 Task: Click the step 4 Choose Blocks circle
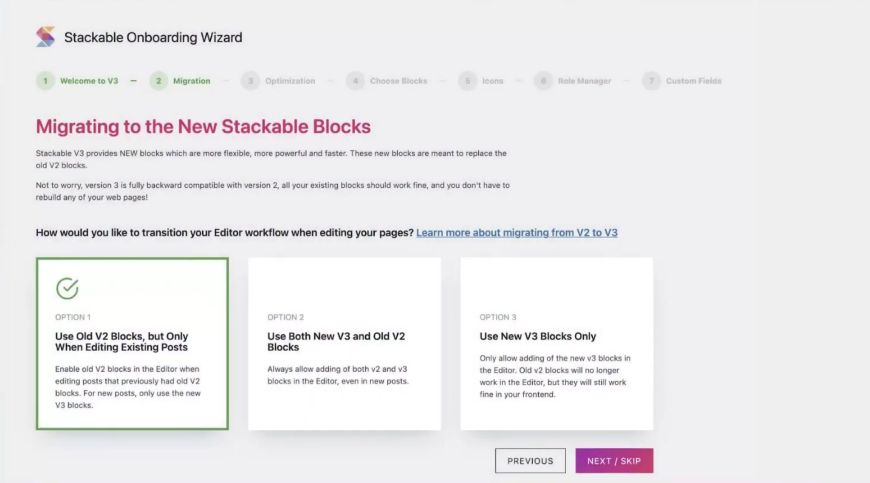pos(356,81)
